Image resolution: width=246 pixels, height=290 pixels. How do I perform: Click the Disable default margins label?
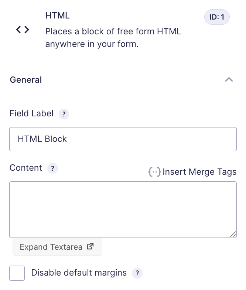(79, 273)
